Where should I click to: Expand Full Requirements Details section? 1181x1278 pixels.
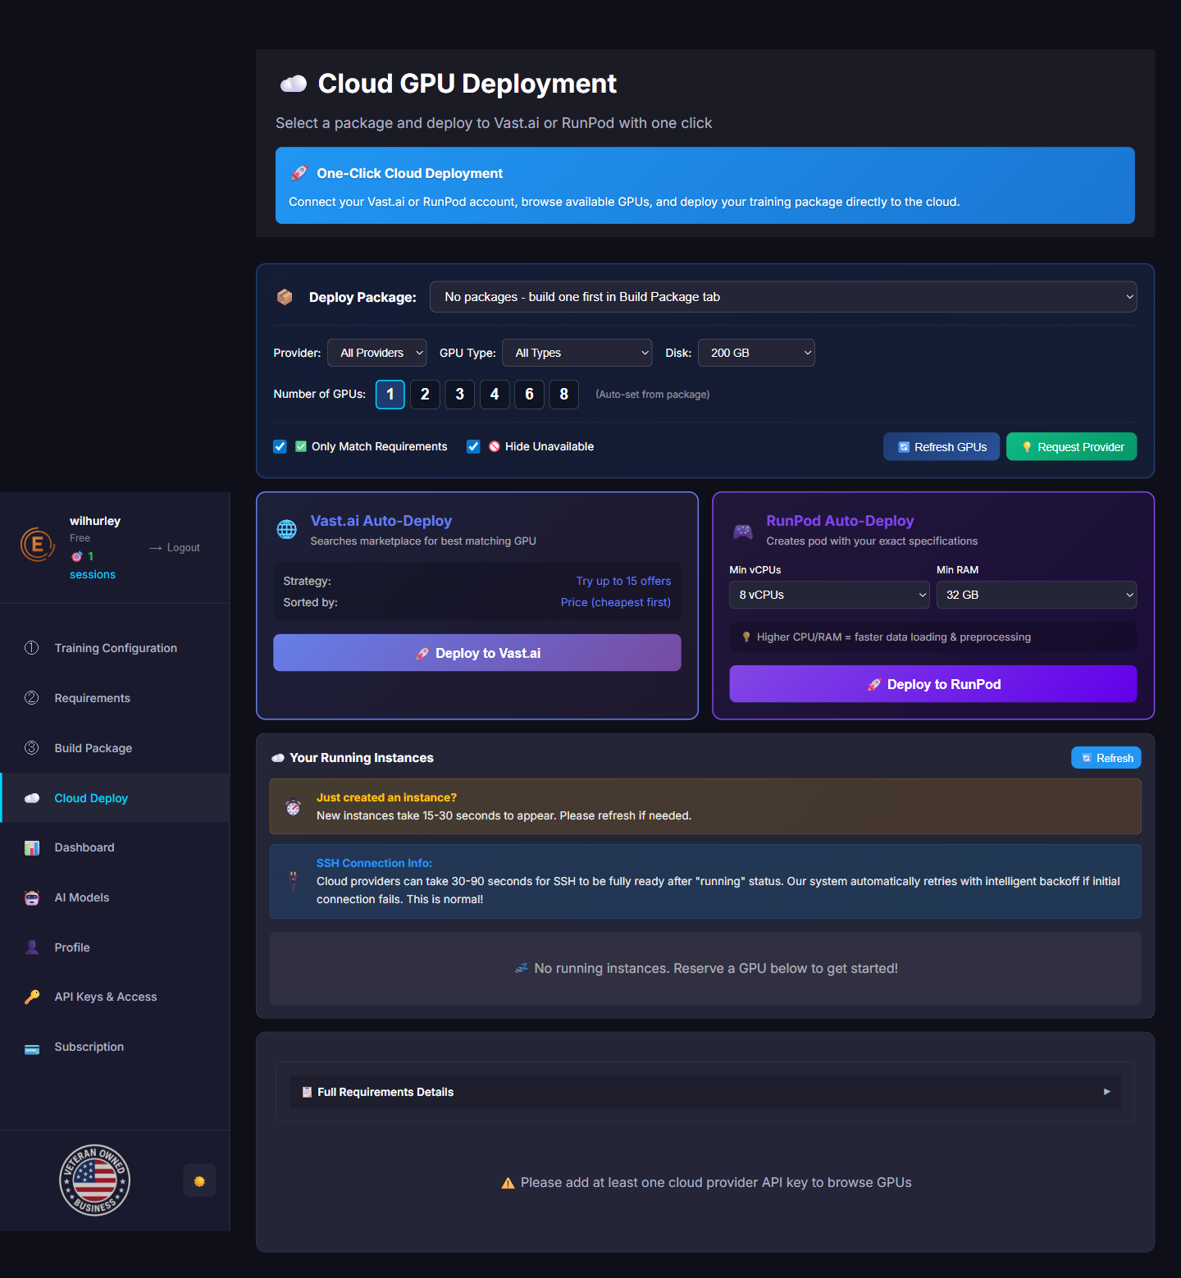point(705,1092)
